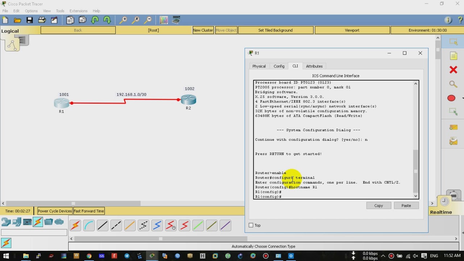The width and height of the screenshot is (464, 261).
Task: Click the volume muted tray icon
Action: tap(416, 256)
